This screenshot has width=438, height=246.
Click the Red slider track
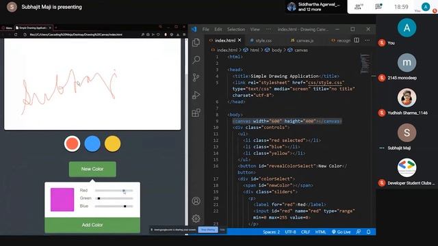tap(114, 191)
